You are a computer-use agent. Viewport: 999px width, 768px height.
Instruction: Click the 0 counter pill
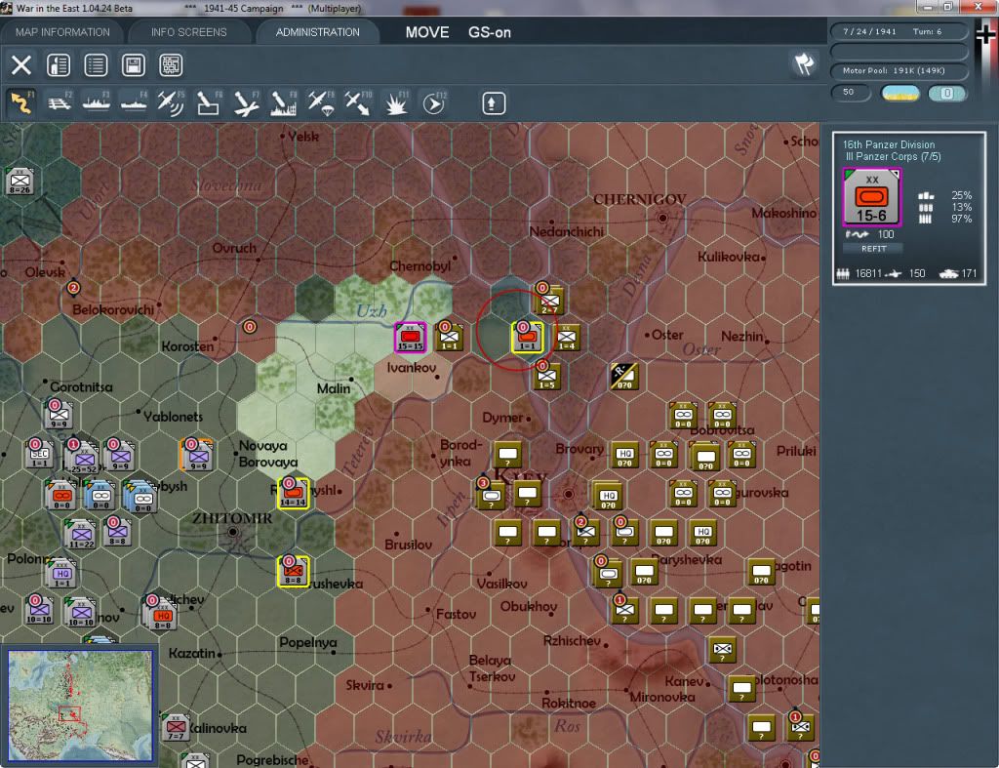[x=947, y=94]
